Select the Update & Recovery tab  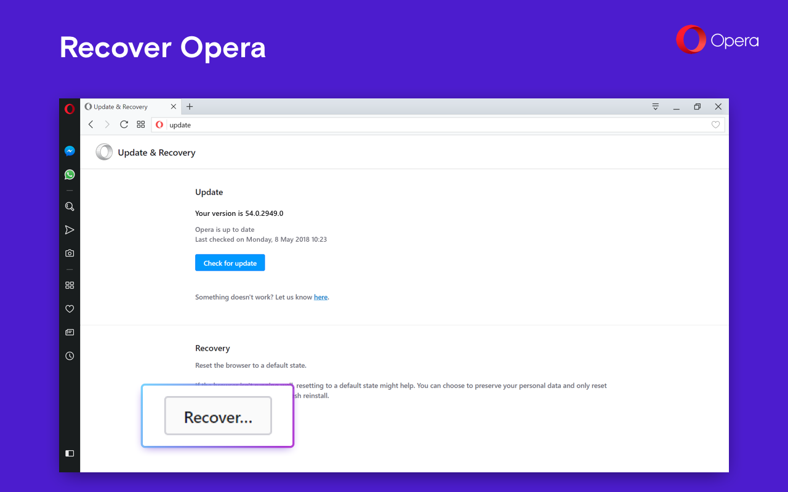point(123,107)
